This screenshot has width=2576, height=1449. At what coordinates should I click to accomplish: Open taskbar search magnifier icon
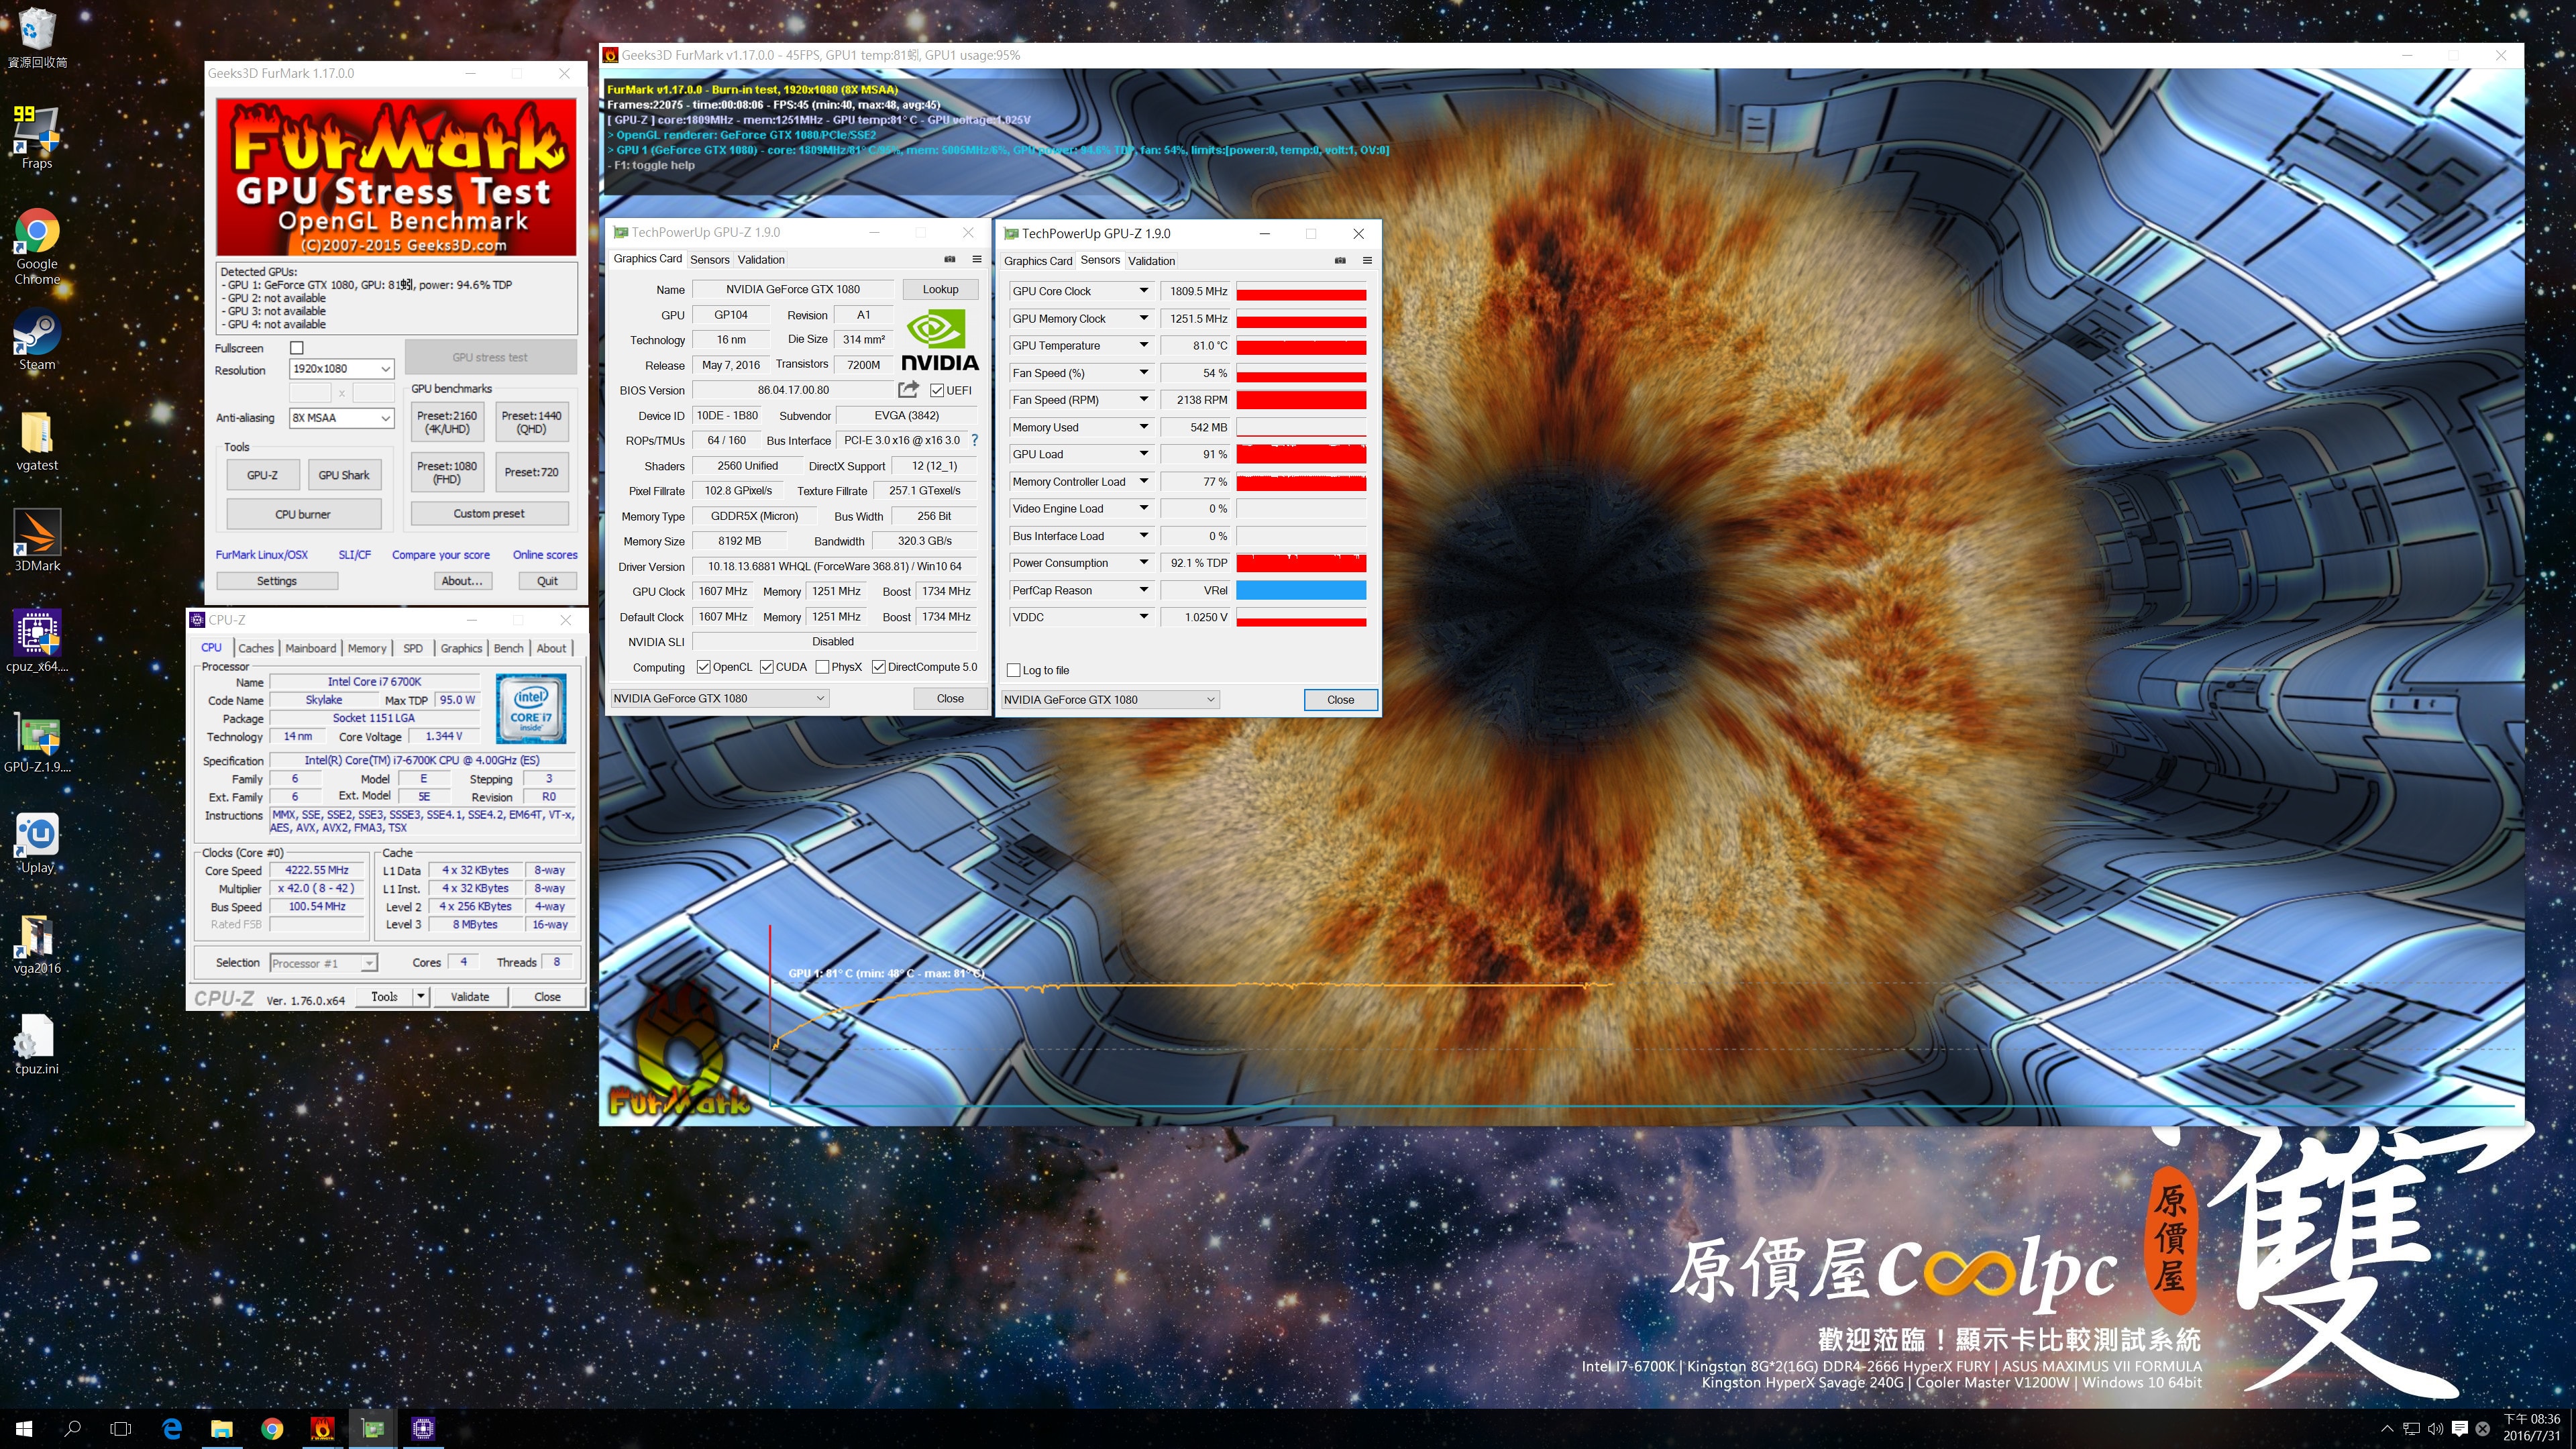[x=72, y=1429]
